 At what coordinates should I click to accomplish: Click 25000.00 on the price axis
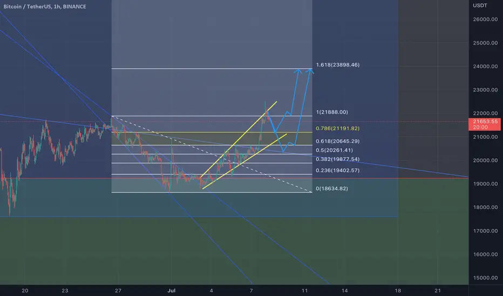tap(485, 43)
